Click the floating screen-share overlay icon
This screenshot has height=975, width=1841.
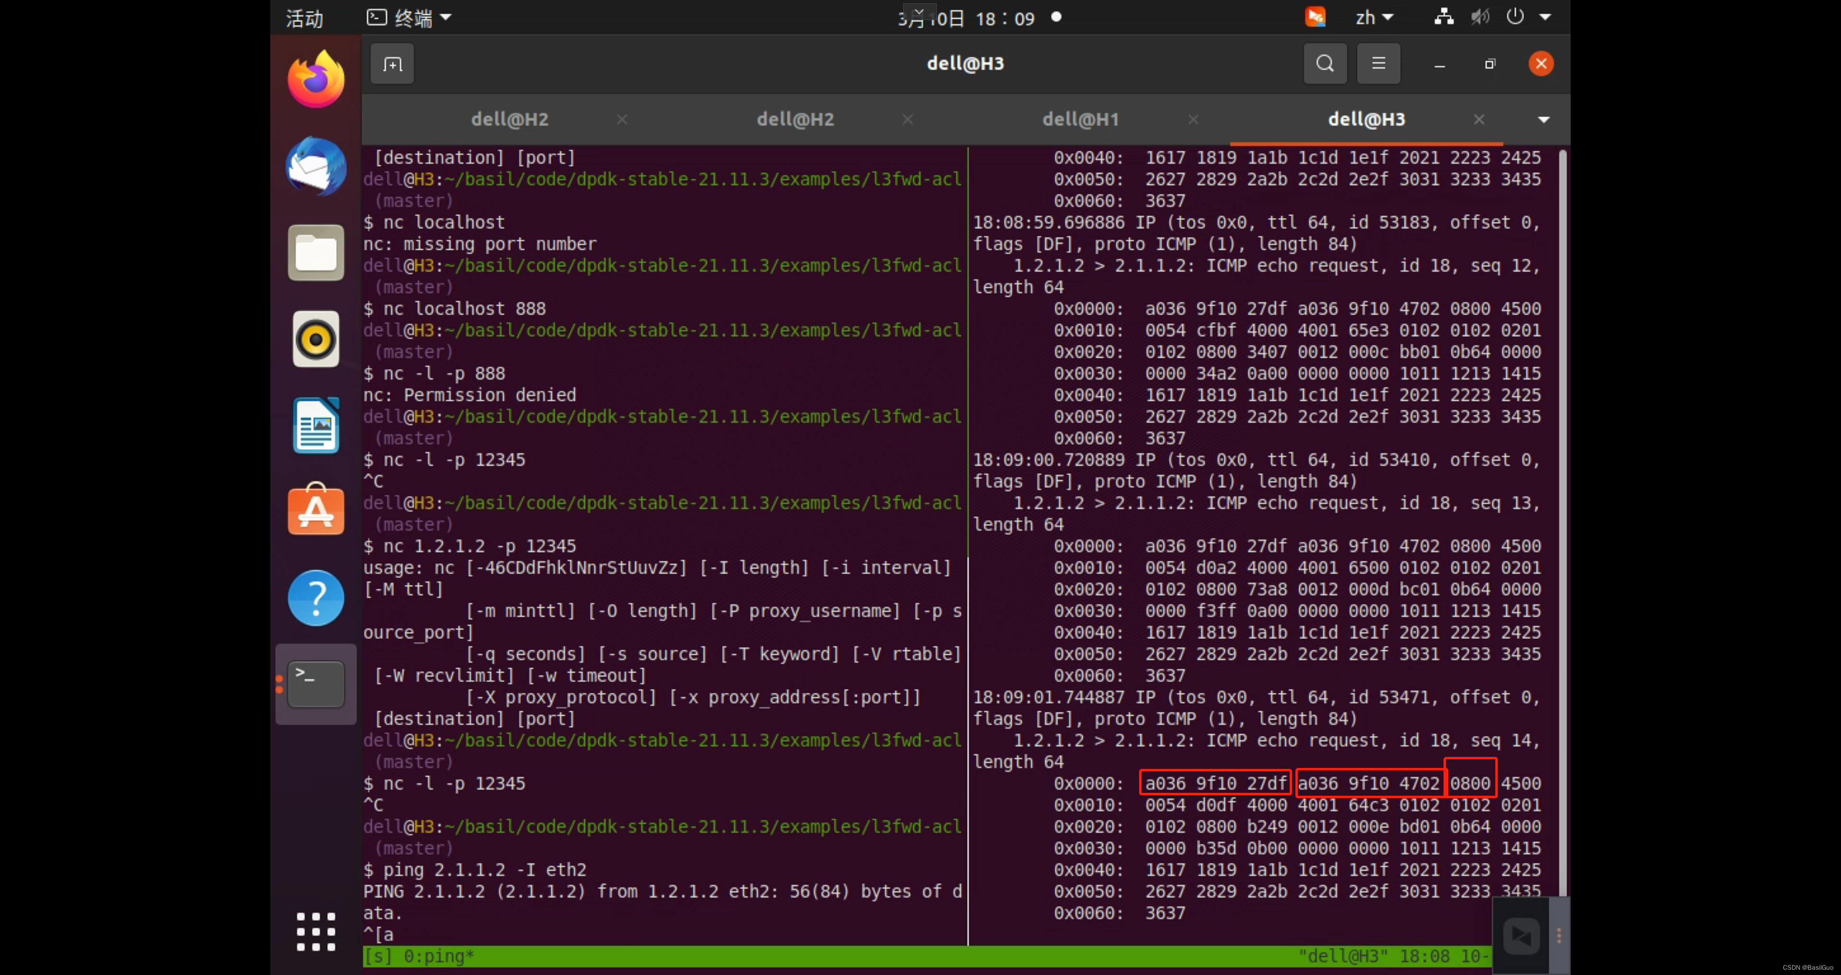(1521, 936)
